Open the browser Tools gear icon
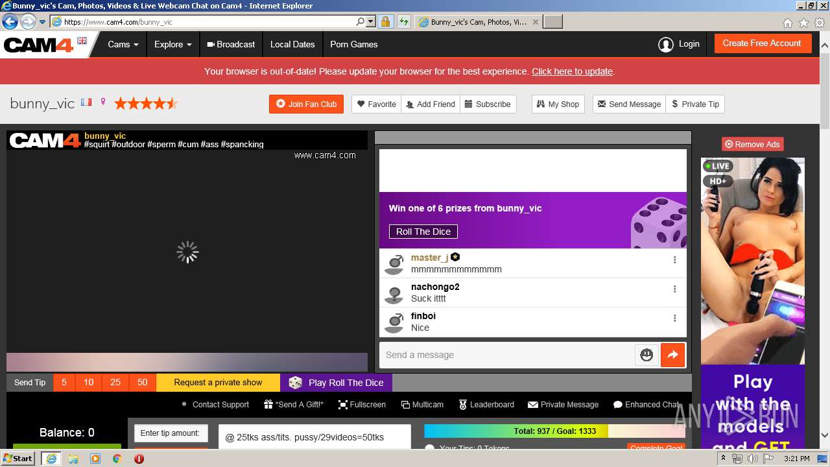Image resolution: width=830 pixels, height=467 pixels. [x=820, y=23]
